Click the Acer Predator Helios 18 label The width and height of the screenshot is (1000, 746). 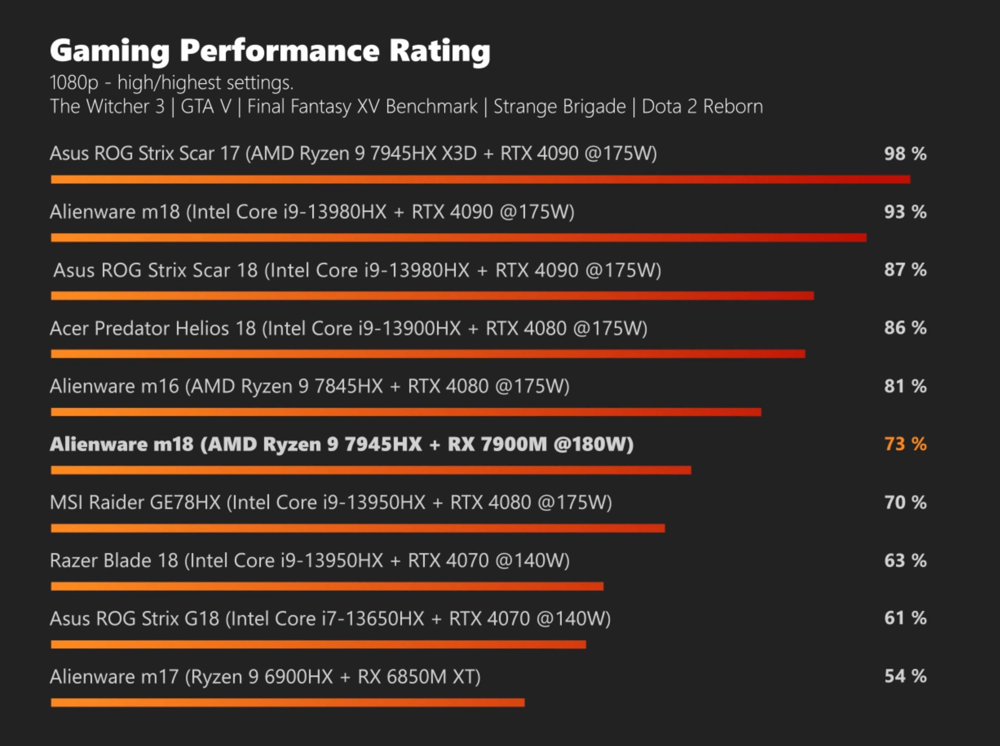point(349,328)
